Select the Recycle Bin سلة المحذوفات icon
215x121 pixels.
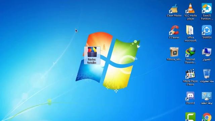point(207,74)
